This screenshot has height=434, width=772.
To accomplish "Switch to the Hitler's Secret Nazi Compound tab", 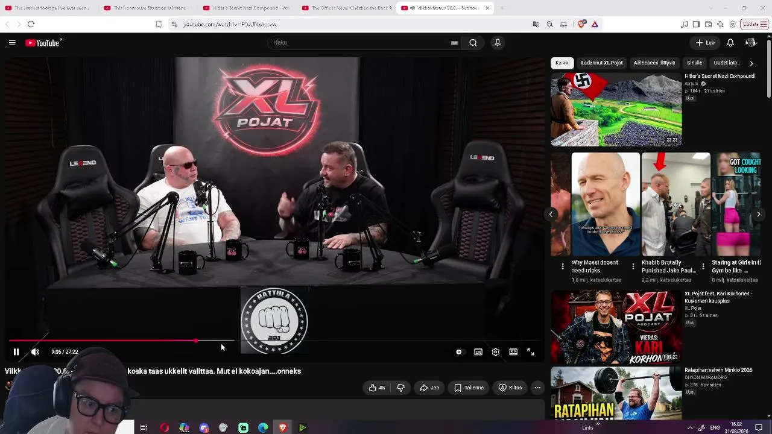I will (x=246, y=8).
